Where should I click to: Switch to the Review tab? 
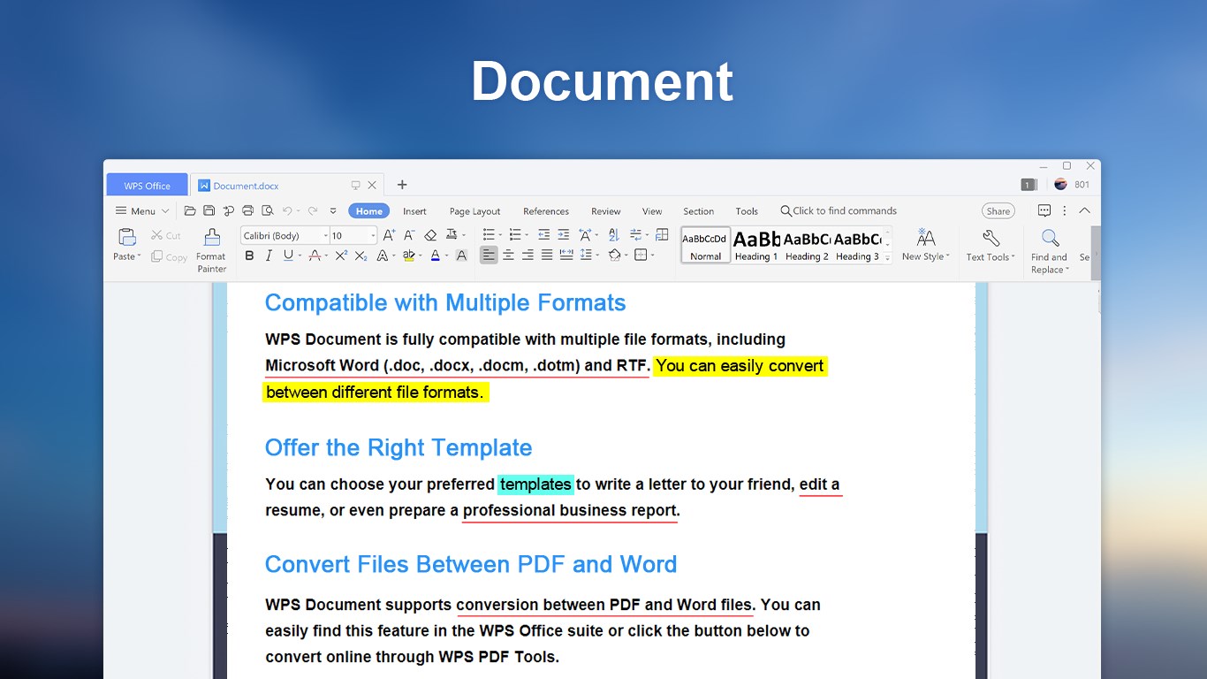coord(606,211)
